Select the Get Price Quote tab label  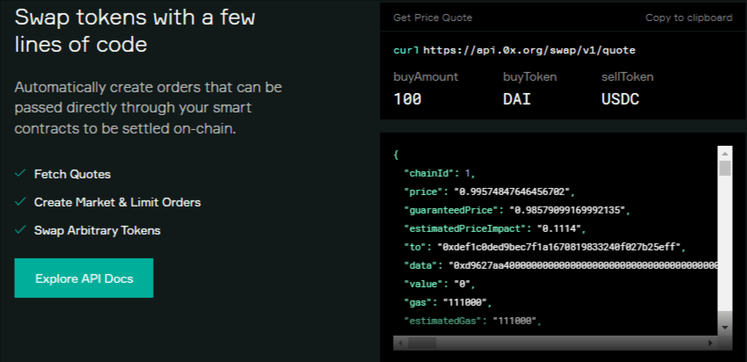pyautogui.click(x=432, y=18)
